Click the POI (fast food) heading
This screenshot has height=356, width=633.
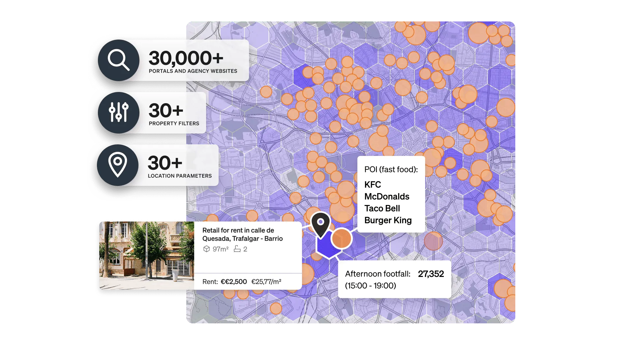[391, 169]
